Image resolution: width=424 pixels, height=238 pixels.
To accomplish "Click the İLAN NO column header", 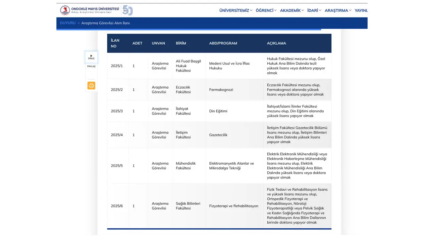I will pyautogui.click(x=115, y=43).
